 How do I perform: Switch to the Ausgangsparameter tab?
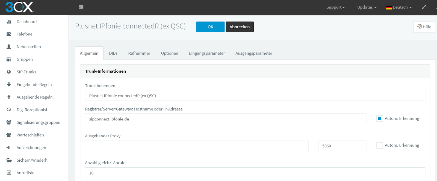pos(254,53)
